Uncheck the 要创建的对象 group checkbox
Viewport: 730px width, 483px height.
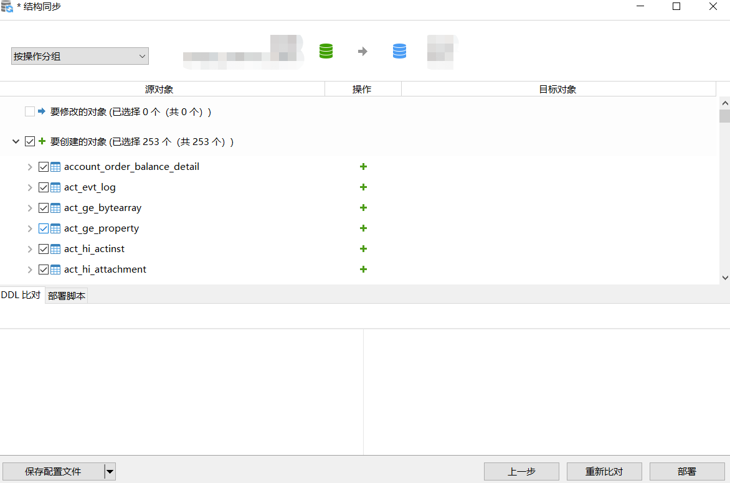[30, 142]
